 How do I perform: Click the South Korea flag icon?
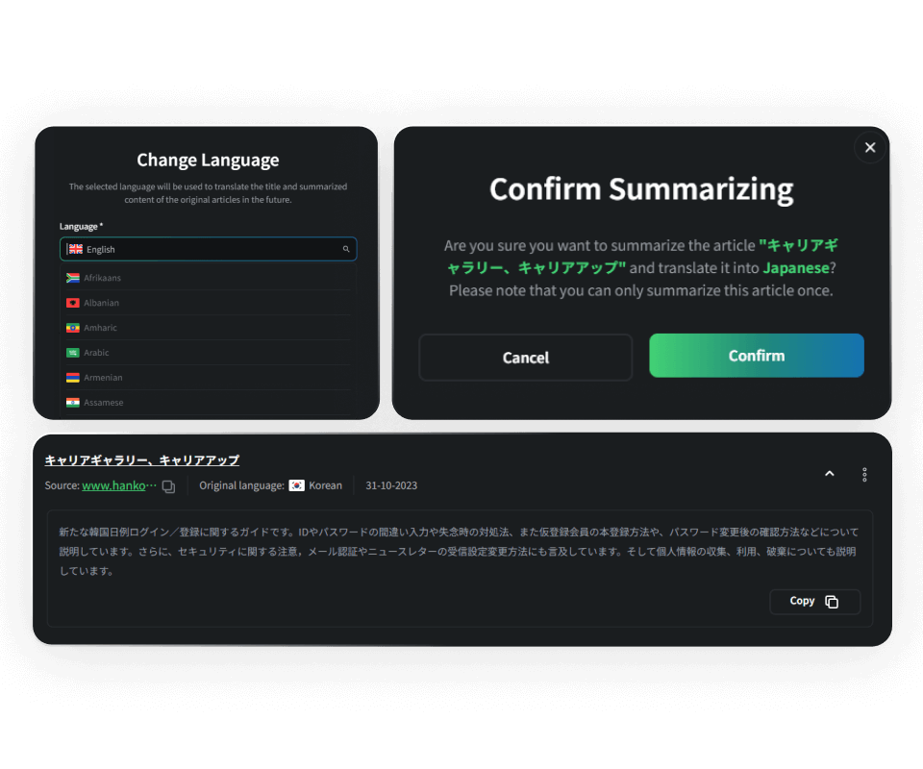pos(297,485)
